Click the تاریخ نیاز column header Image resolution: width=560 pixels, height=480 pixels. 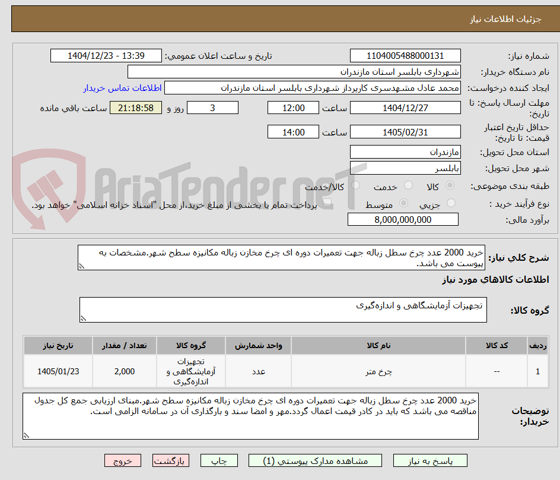coord(58,346)
